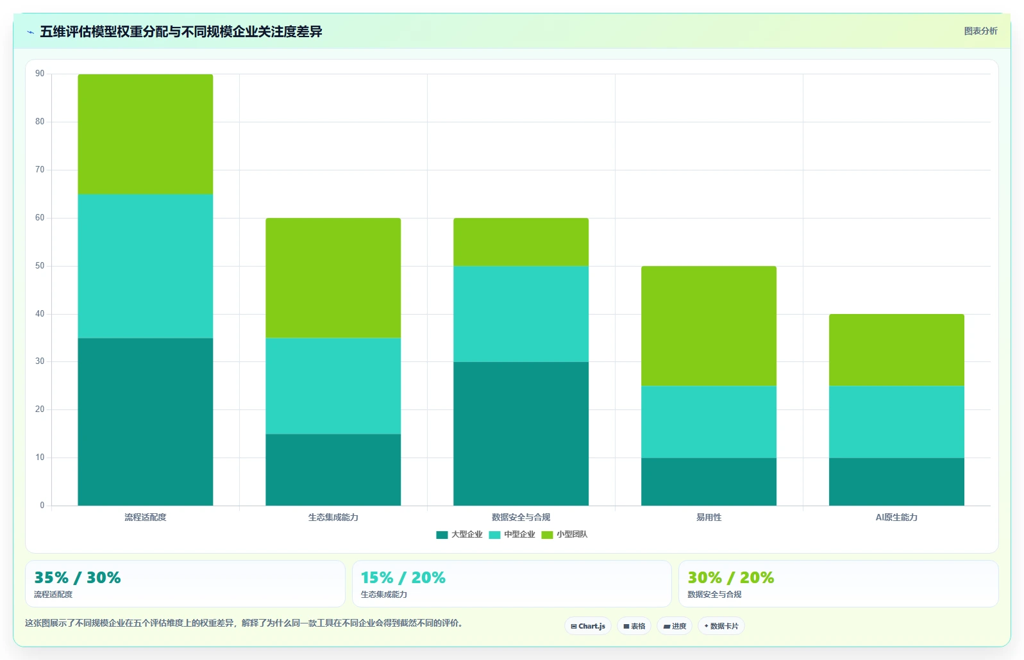Click the y-axis tick value 0

point(42,506)
